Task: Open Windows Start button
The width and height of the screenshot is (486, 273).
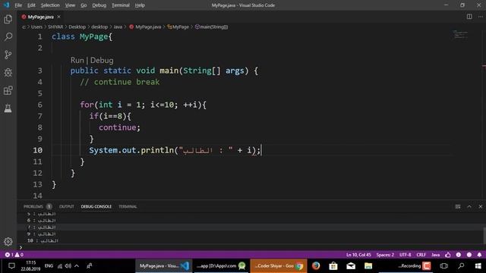Action: coord(478,266)
